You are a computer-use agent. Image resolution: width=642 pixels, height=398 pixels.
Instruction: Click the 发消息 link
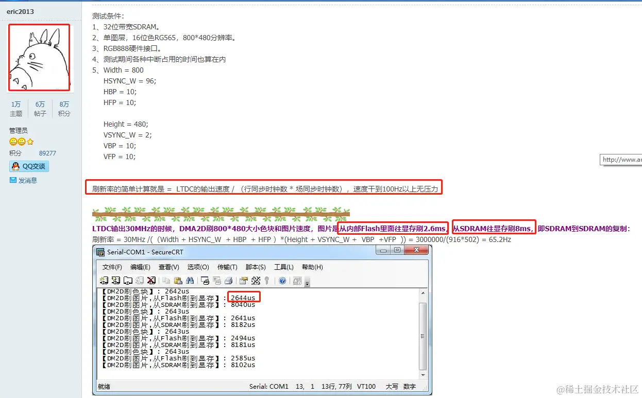pos(28,181)
